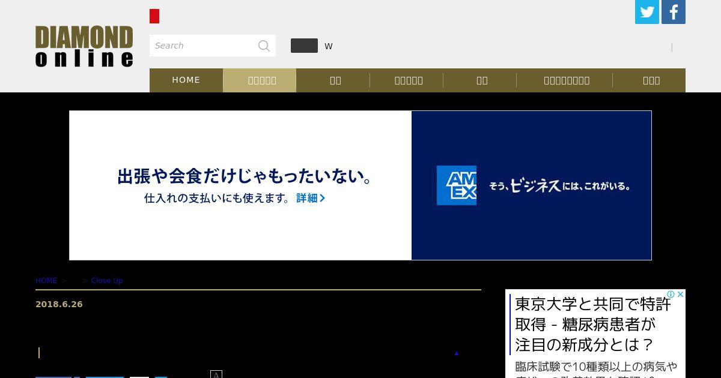Follow the Close Up breadcrumb link
This screenshot has width=721, height=378.
107,281
